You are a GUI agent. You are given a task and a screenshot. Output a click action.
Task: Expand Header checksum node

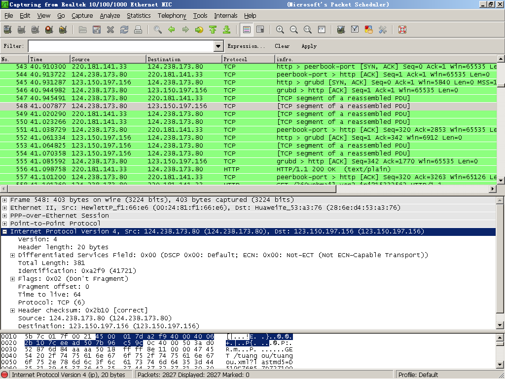pos(12,310)
